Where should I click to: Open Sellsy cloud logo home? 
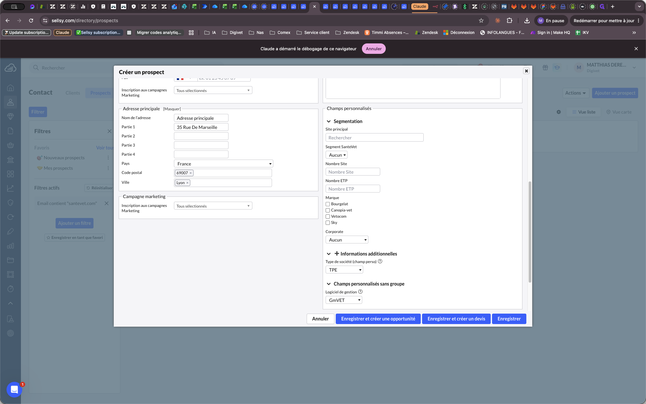pos(10,68)
